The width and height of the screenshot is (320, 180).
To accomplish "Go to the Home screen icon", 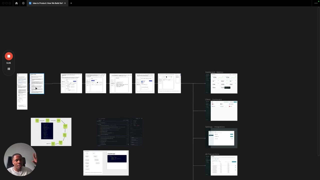I will pos(16,3).
